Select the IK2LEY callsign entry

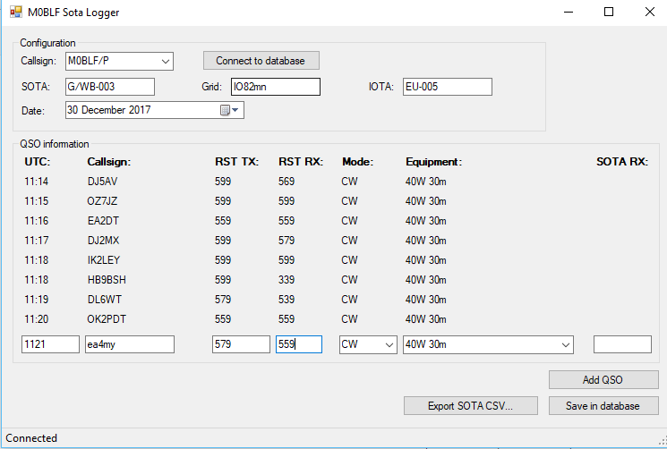pyautogui.click(x=104, y=260)
